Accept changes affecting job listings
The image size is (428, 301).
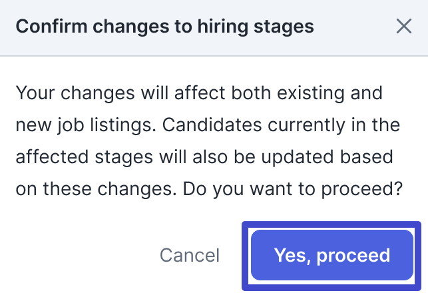(x=331, y=255)
